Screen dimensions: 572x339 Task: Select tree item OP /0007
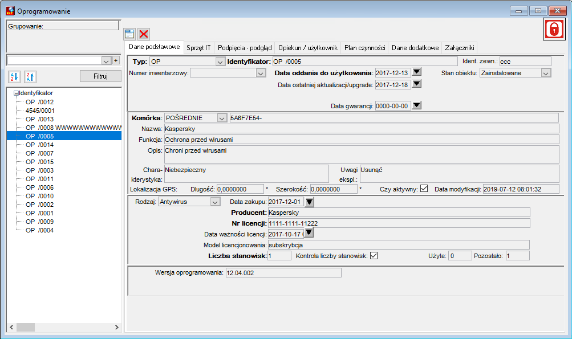[x=39, y=153]
